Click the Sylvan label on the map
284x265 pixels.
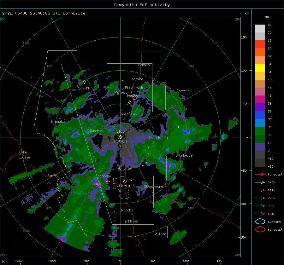[121, 93]
